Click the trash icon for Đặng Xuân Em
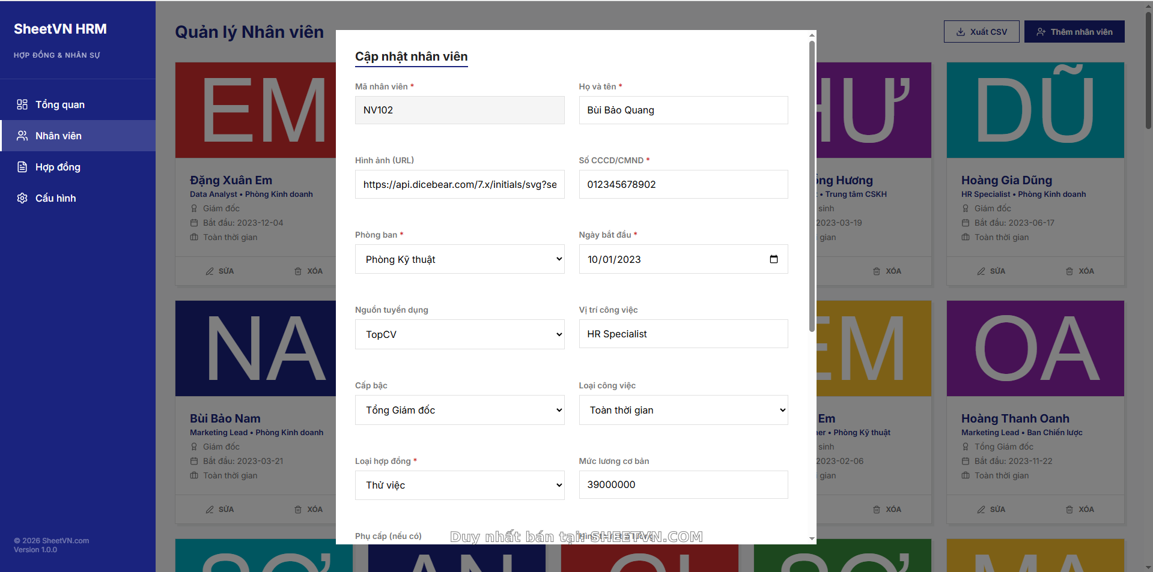 298,271
